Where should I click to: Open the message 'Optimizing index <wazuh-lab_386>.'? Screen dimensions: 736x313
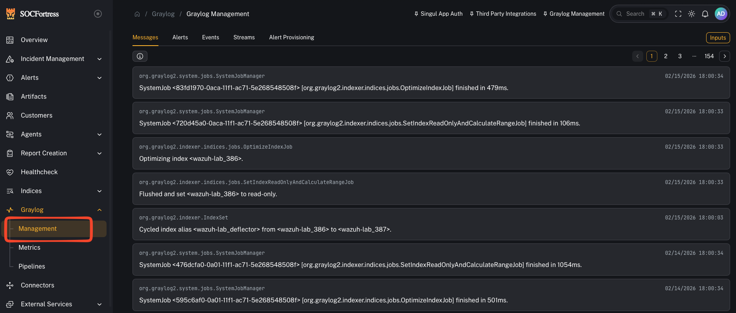click(x=431, y=153)
